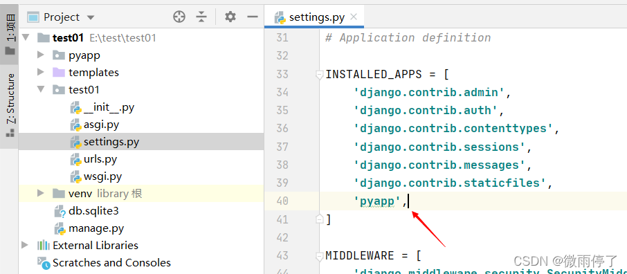The image size is (627, 274).
Task: Place cursor on 'django.contrib.staticfiles' string
Action: click(x=450, y=183)
